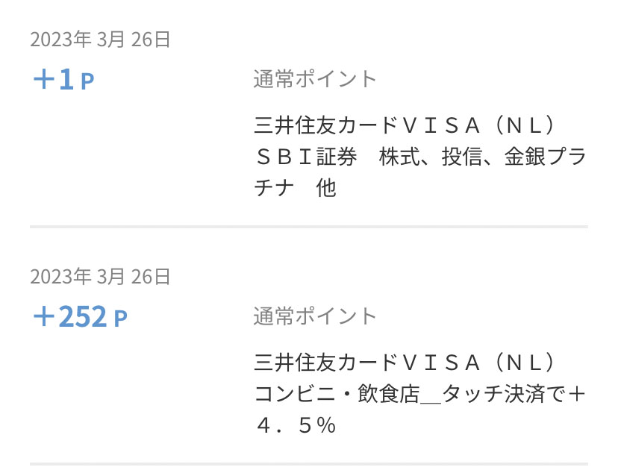Select the +252 P points amount

coord(81,317)
